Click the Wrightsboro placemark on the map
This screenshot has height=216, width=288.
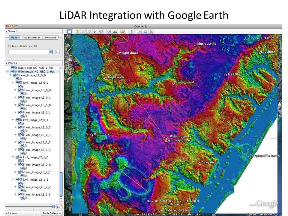click(117, 54)
